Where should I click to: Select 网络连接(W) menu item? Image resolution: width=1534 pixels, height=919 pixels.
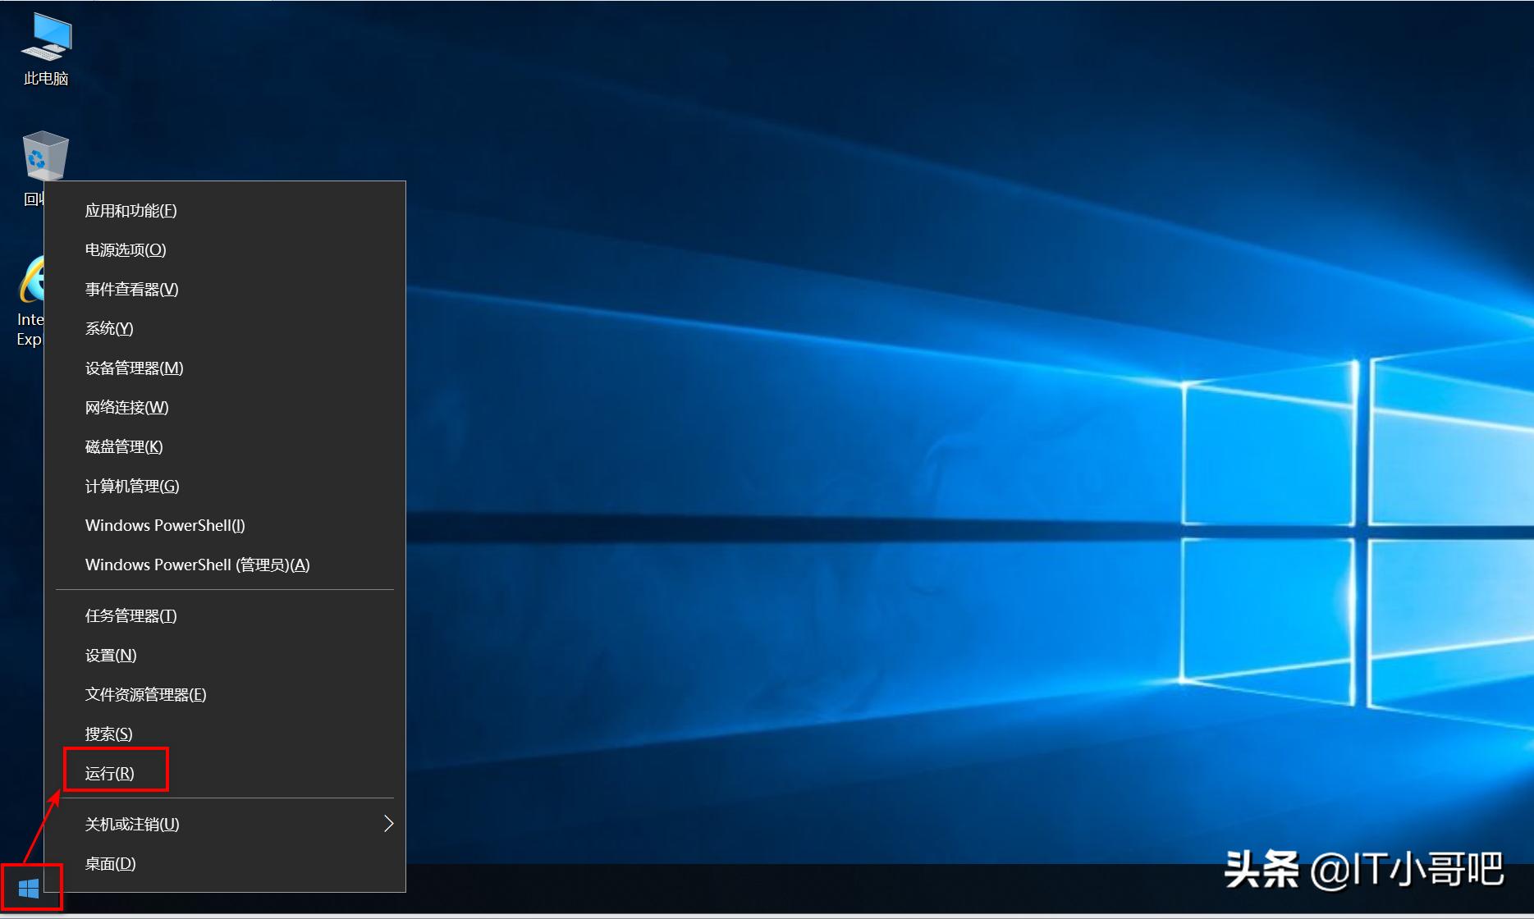point(225,408)
